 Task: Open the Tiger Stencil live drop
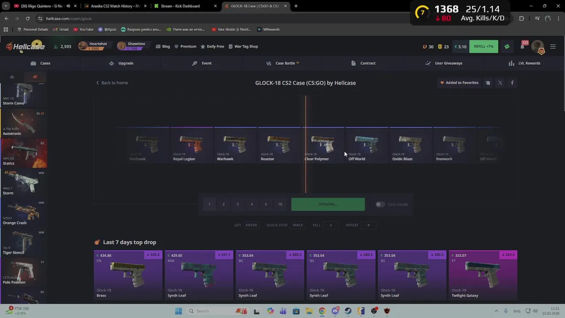tap(23, 242)
